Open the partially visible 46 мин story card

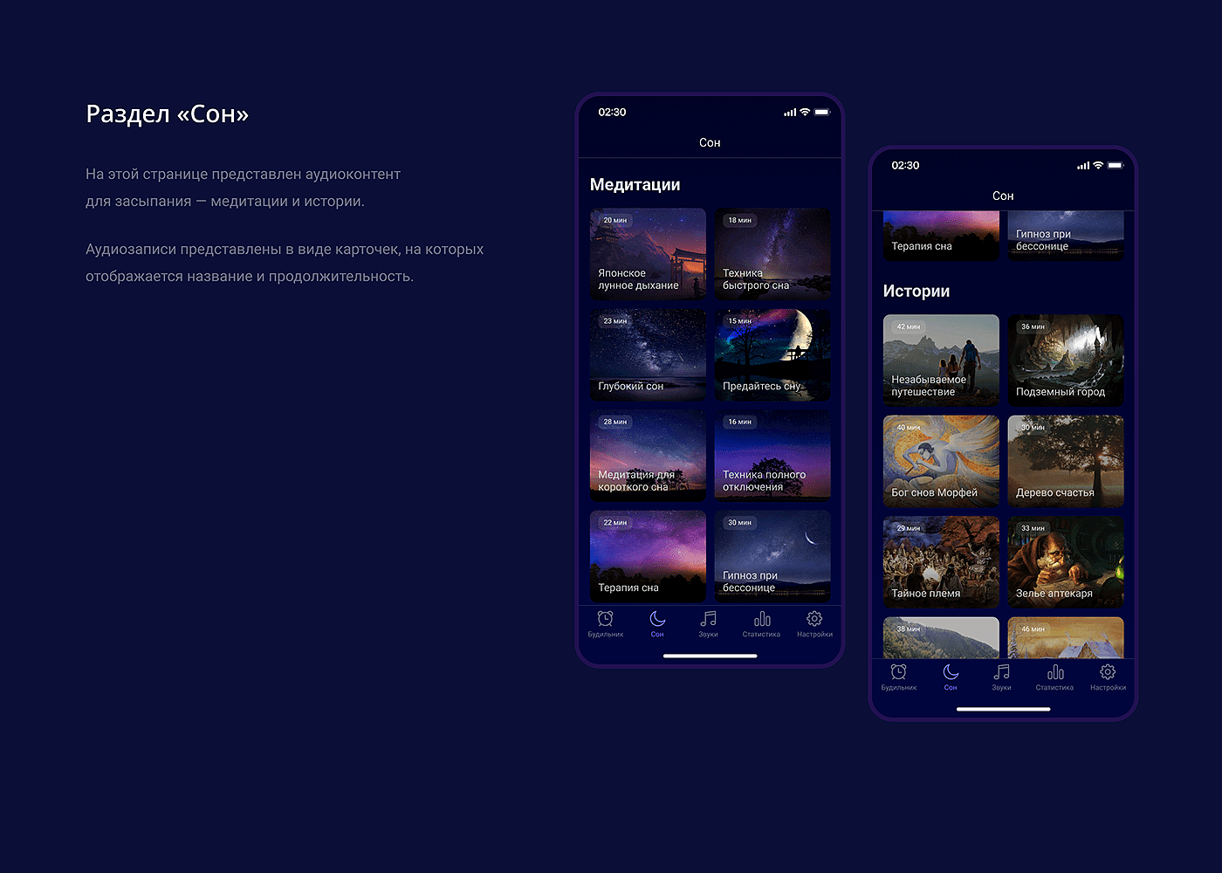coord(1066,638)
